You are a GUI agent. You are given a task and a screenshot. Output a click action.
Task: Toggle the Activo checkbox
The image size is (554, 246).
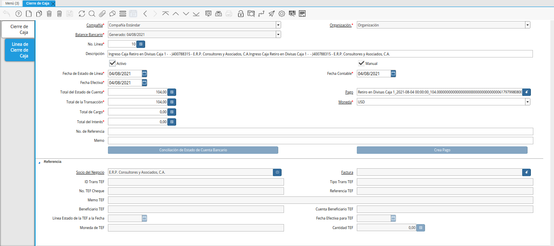click(x=112, y=64)
